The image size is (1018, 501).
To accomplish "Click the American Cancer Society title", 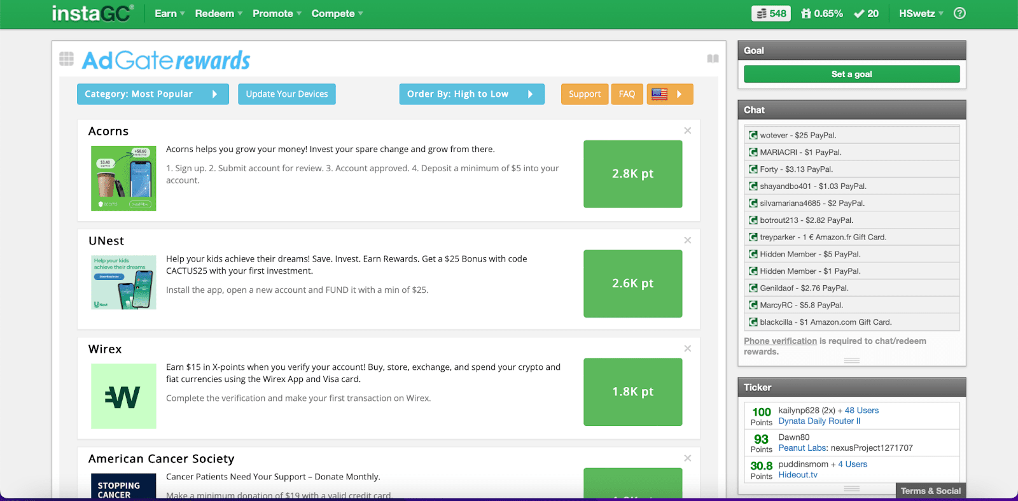I will [x=162, y=458].
